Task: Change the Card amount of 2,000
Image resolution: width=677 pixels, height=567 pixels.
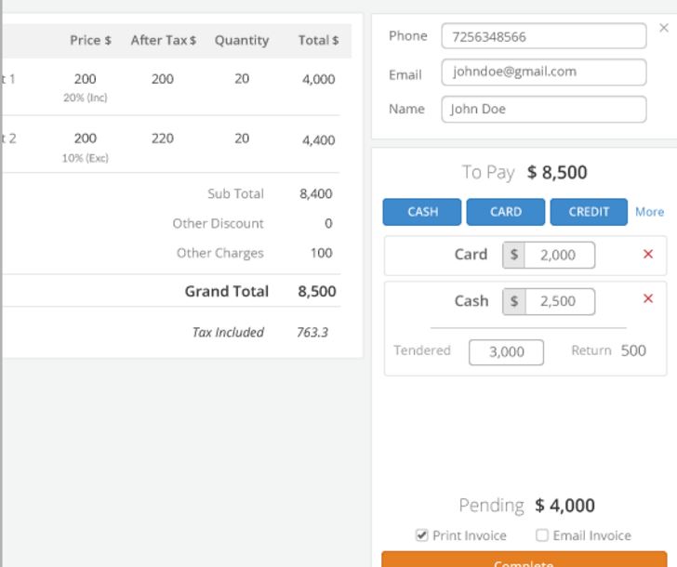Action: 559,255
